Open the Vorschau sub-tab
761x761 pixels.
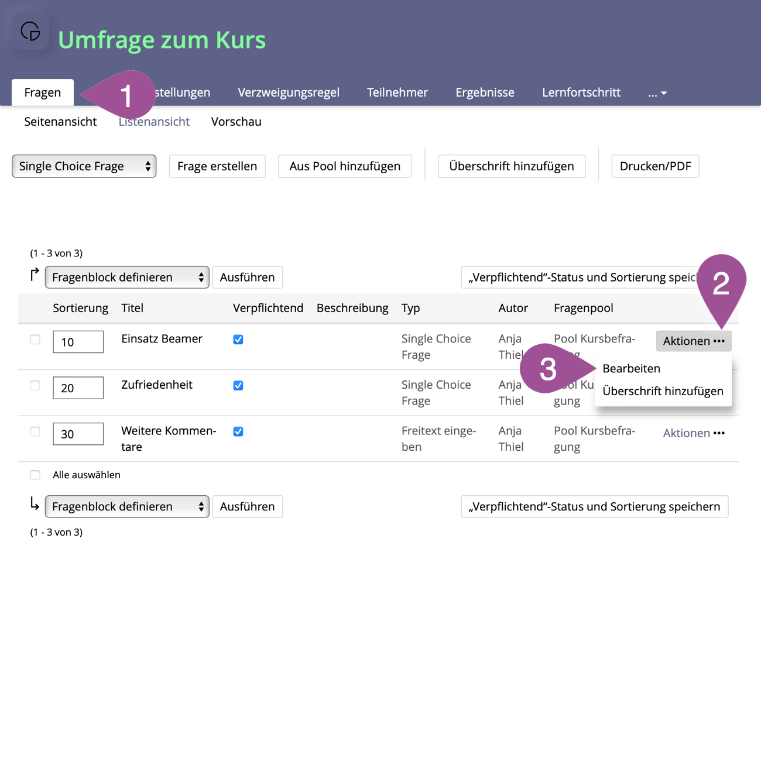236,122
